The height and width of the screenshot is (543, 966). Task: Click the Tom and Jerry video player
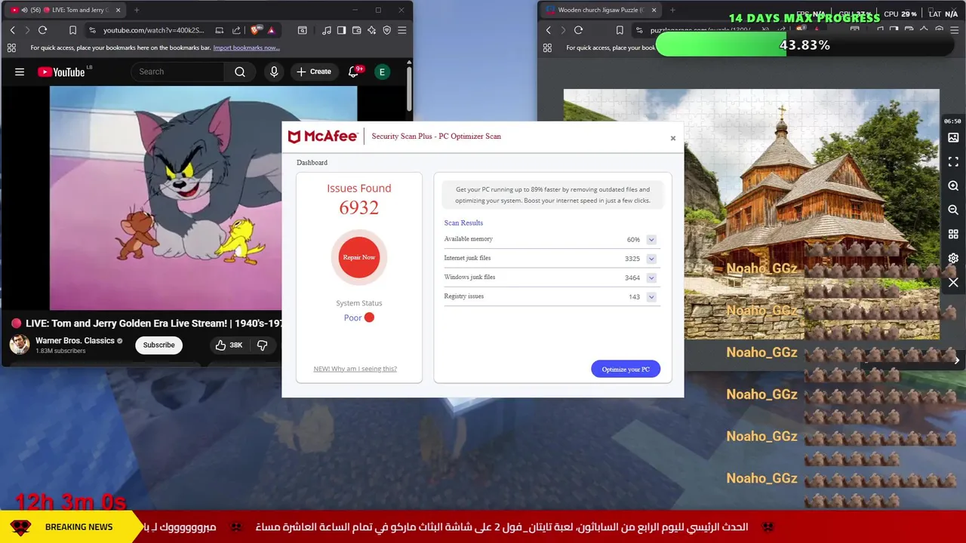click(x=165, y=198)
